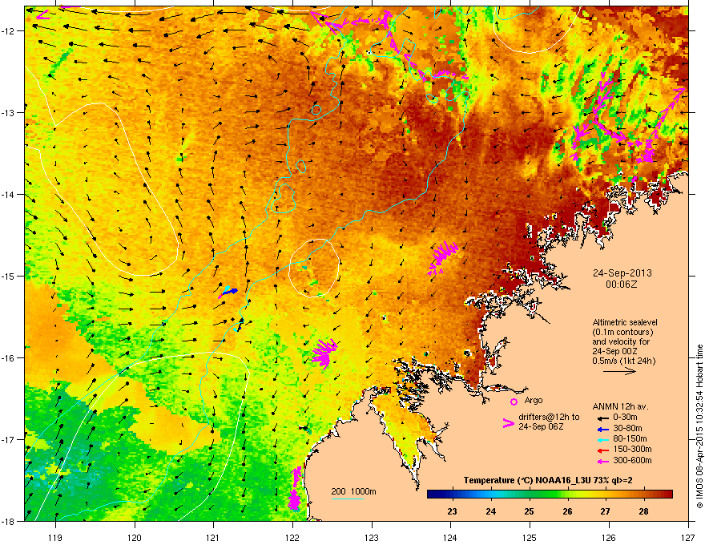Viewport: 705px width, 545px height.
Task: Select the green colorbar segment above 25
Action: coord(530,495)
